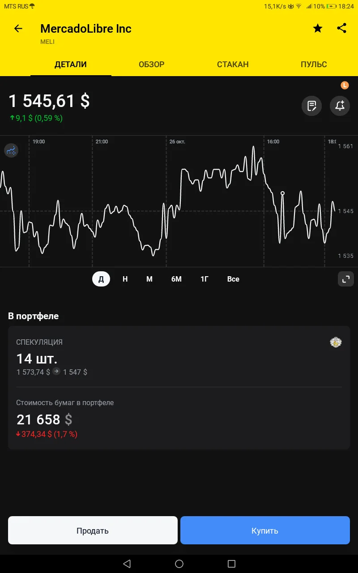Tap the circle marker on price chart
The height and width of the screenshot is (573, 358).
[x=282, y=193]
